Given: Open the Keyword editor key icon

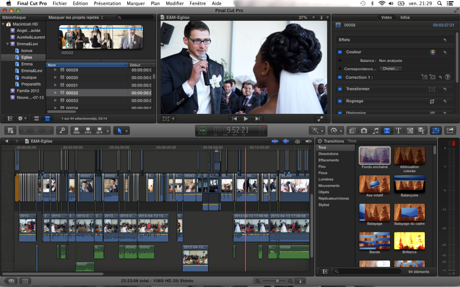Looking at the screenshot, I should 62,130.
